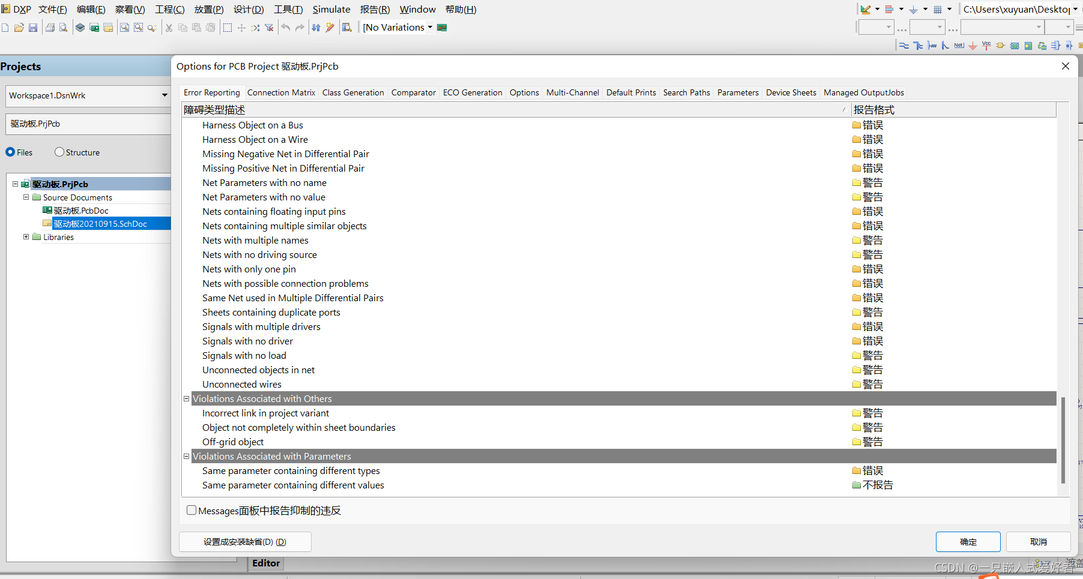Open the Comparator tab
Viewport: 1083px width, 579px height.
[414, 92]
